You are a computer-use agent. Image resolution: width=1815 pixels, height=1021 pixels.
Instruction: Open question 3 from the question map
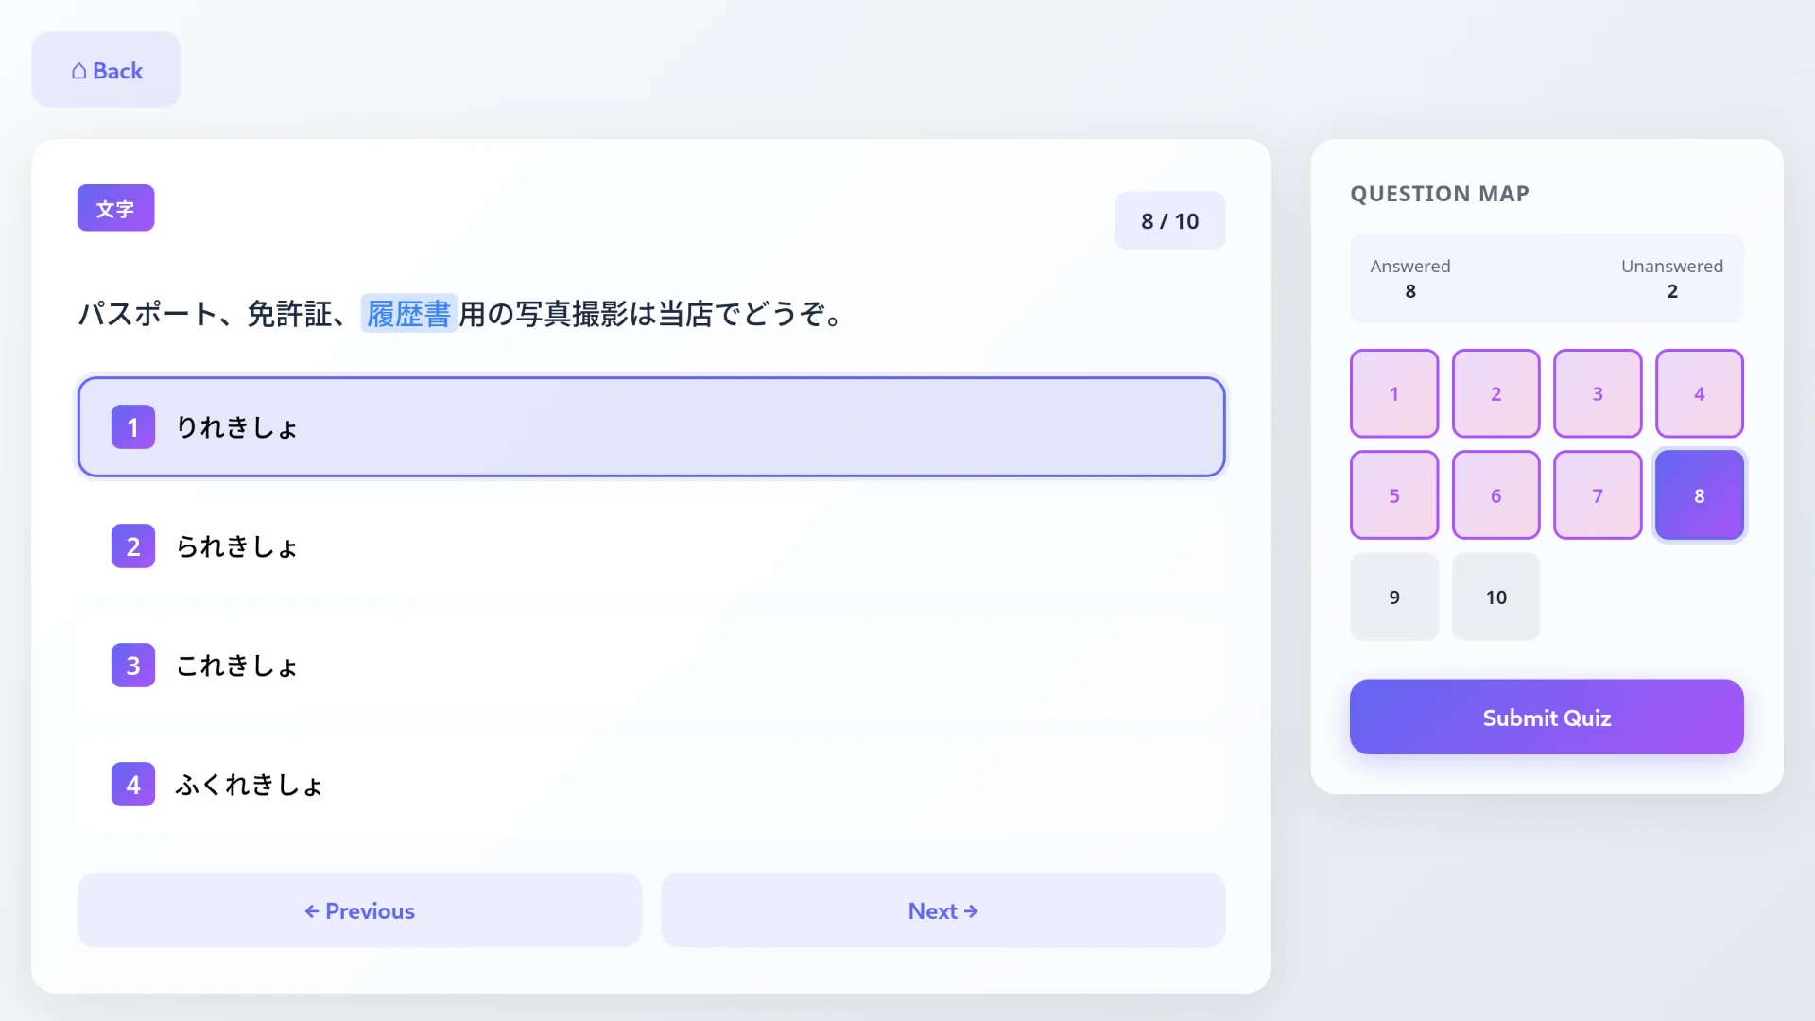click(x=1597, y=393)
